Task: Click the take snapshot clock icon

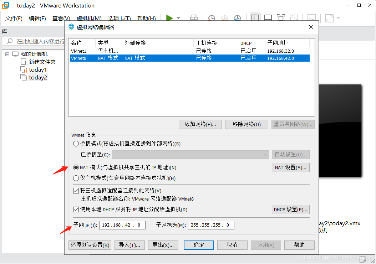Action: pos(212,18)
